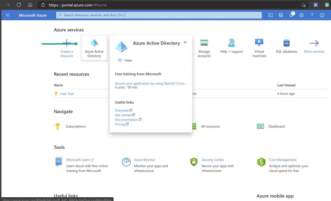This screenshot has height=201, width=331.
Task: Click the Free Trial key icon
Action: point(56,94)
